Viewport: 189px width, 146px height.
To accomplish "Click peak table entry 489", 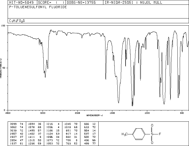I will click(86, 143).
